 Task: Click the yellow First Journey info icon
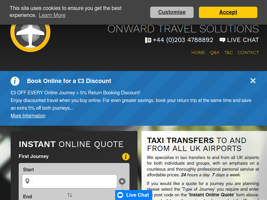126,157
